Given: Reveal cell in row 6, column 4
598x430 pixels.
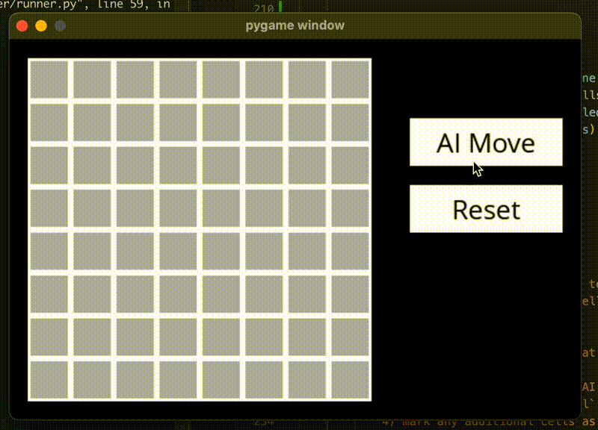Looking at the screenshot, I should [x=178, y=294].
